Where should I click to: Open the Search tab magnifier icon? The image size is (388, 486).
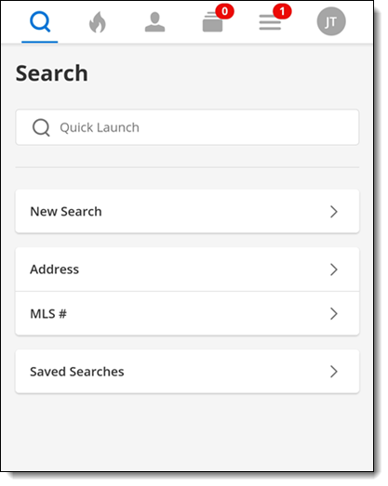(40, 21)
